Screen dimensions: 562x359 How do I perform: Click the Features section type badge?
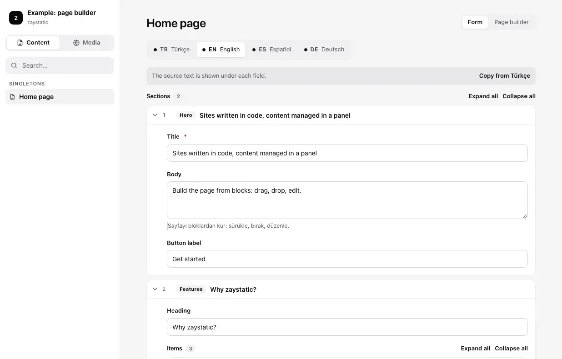191,289
